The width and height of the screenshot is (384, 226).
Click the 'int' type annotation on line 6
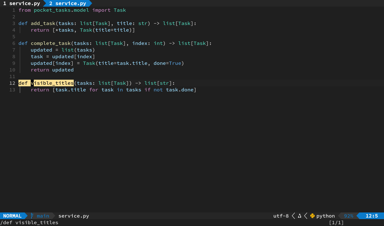[158, 43]
